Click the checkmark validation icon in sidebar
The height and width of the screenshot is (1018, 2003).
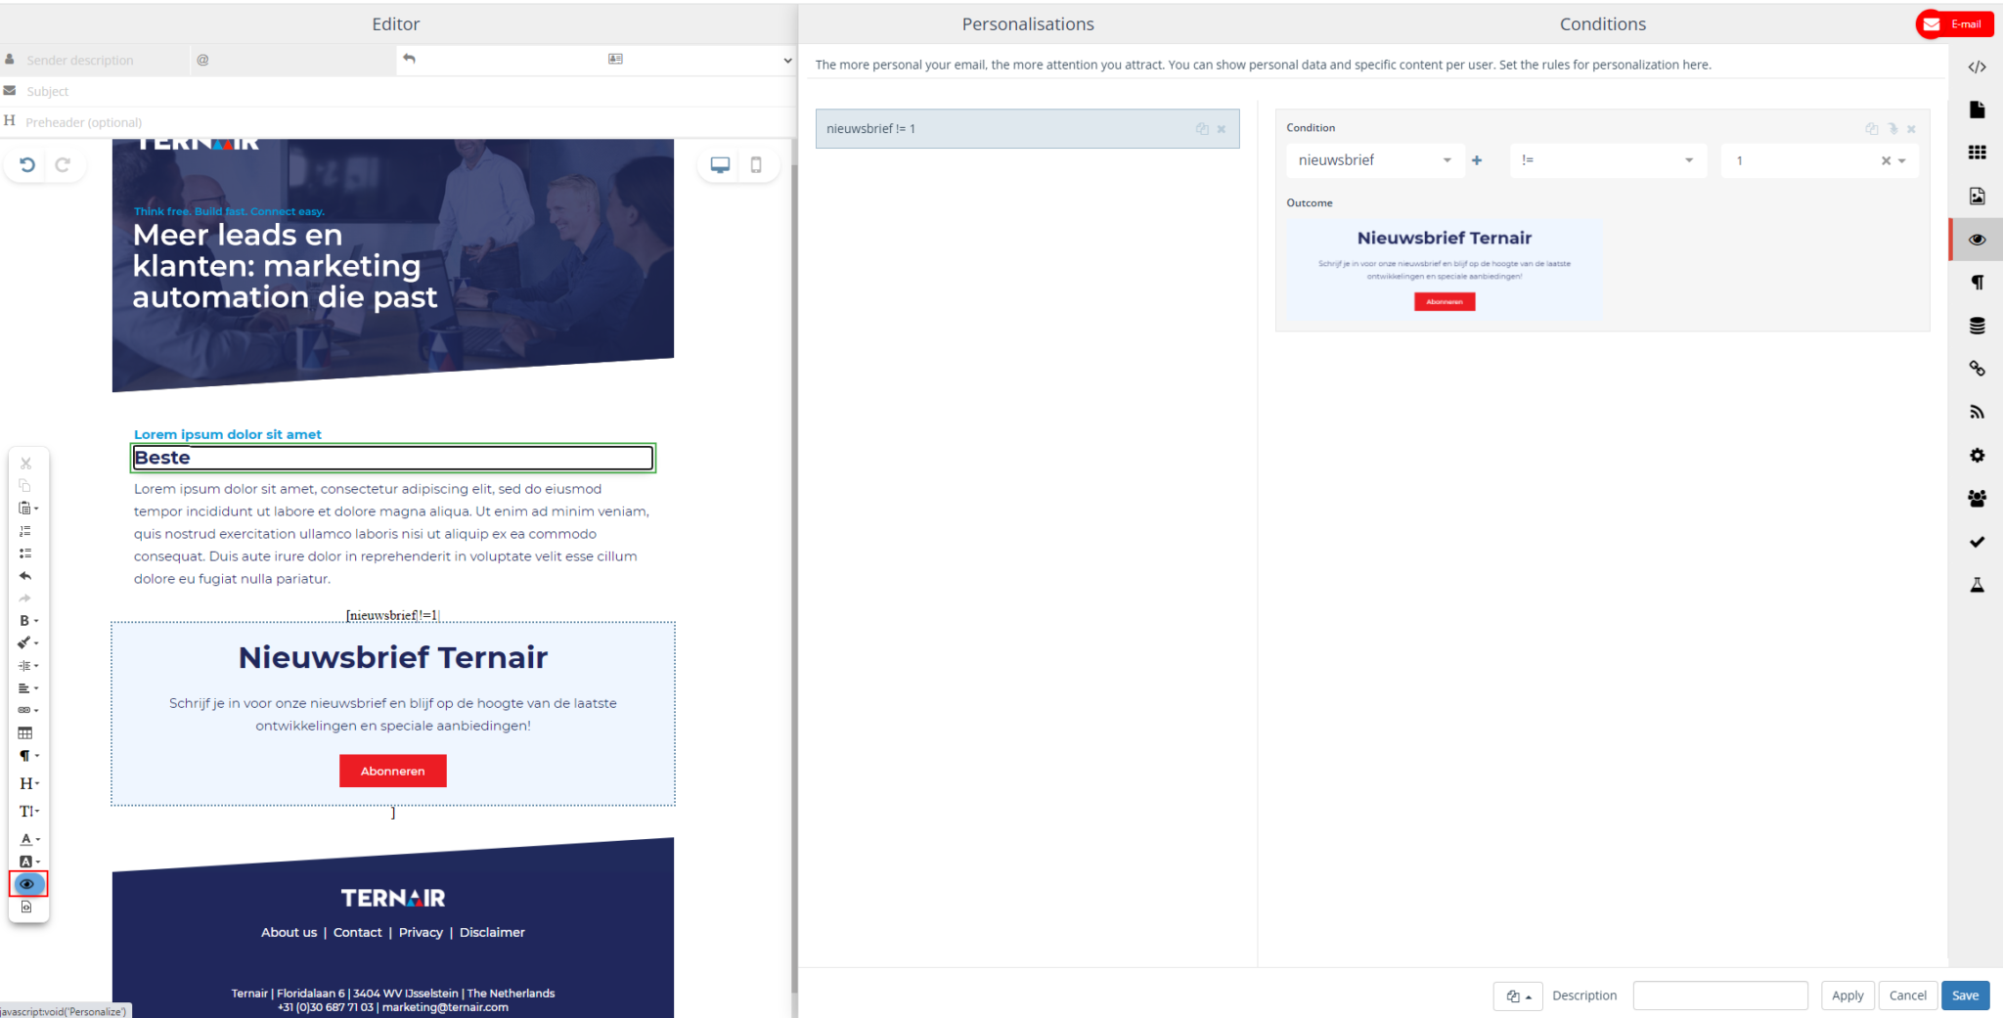click(1977, 542)
